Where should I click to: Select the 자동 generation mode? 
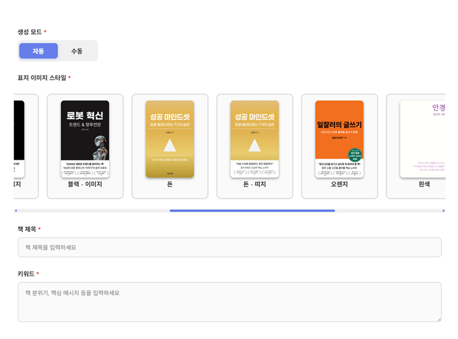[38, 50]
